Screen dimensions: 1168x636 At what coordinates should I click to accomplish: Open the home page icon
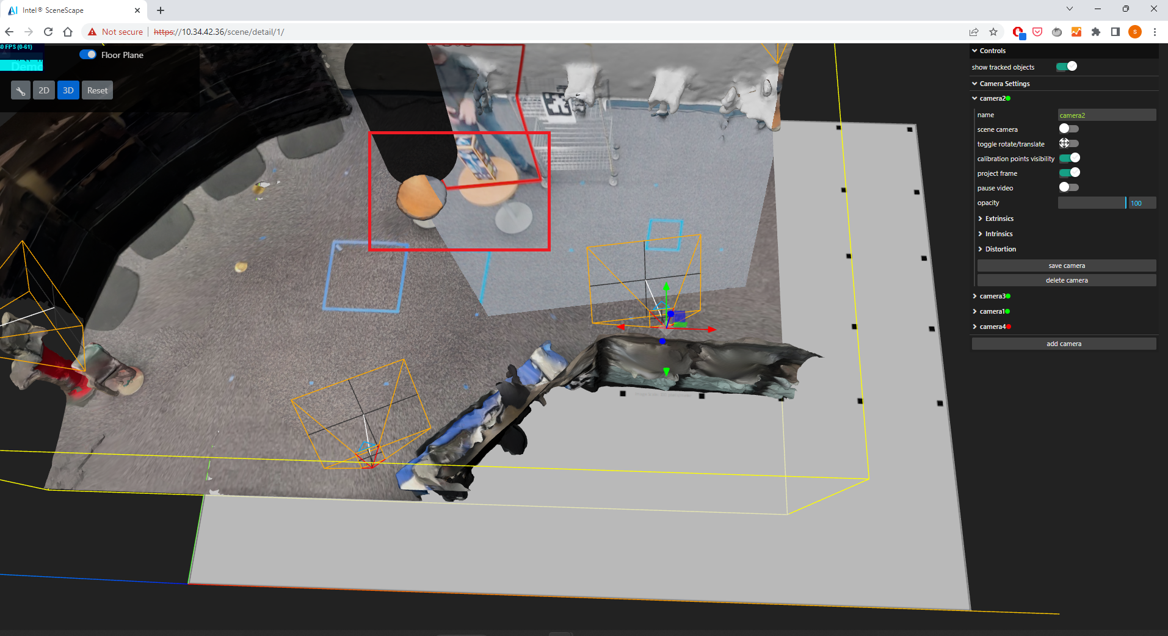(68, 32)
